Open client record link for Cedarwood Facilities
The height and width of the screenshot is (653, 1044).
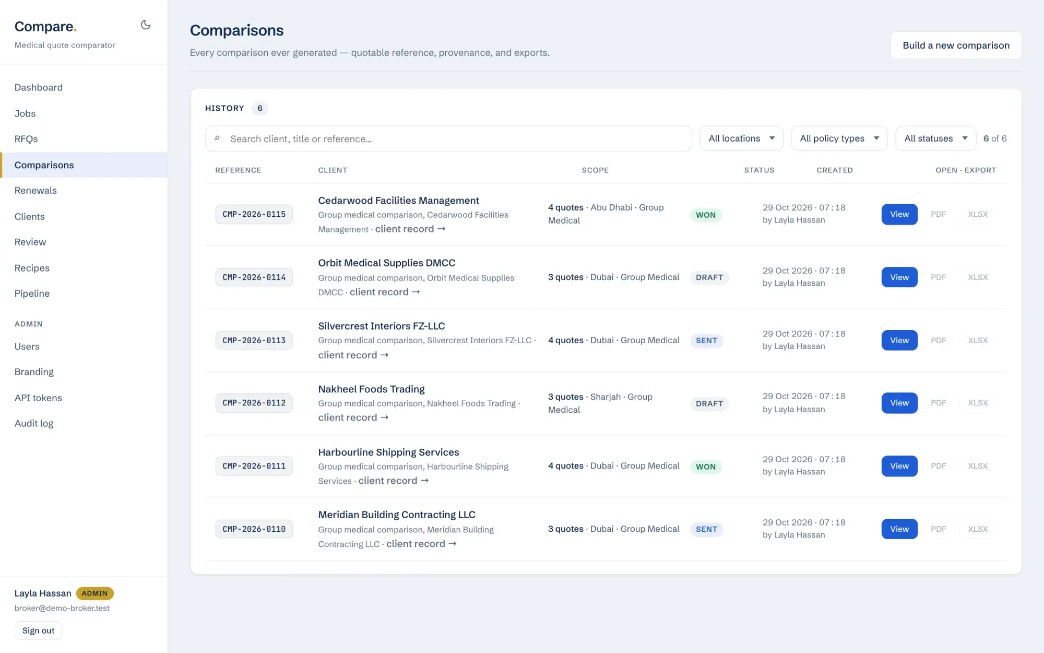coord(410,229)
